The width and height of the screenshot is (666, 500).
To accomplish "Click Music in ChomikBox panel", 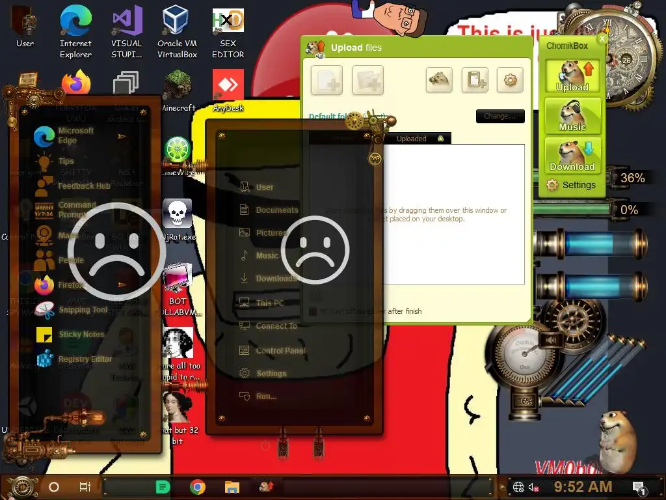I will [572, 116].
